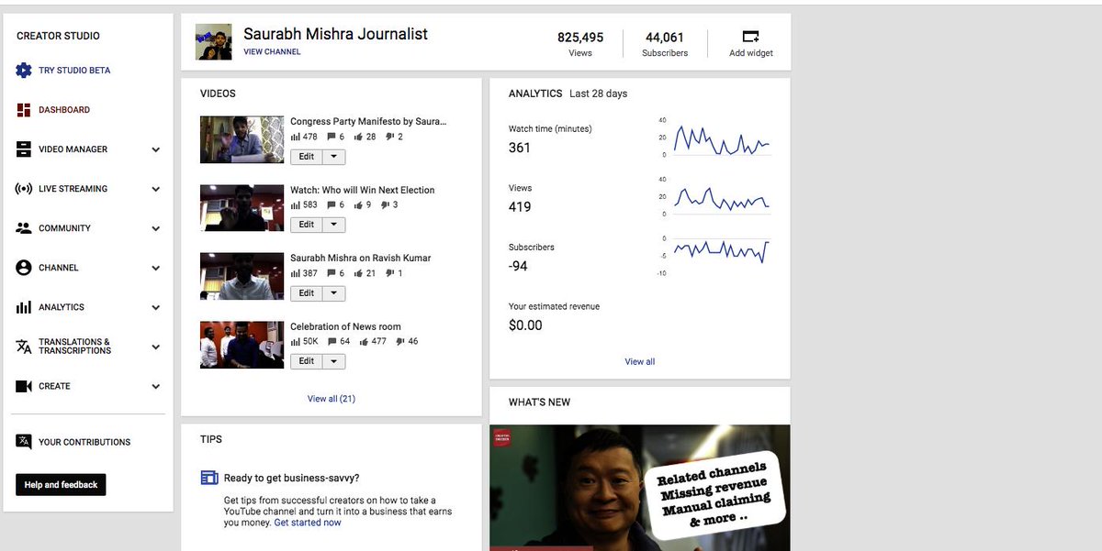Open Saurabh Mishra on Ravish Kumar title

tap(360, 258)
